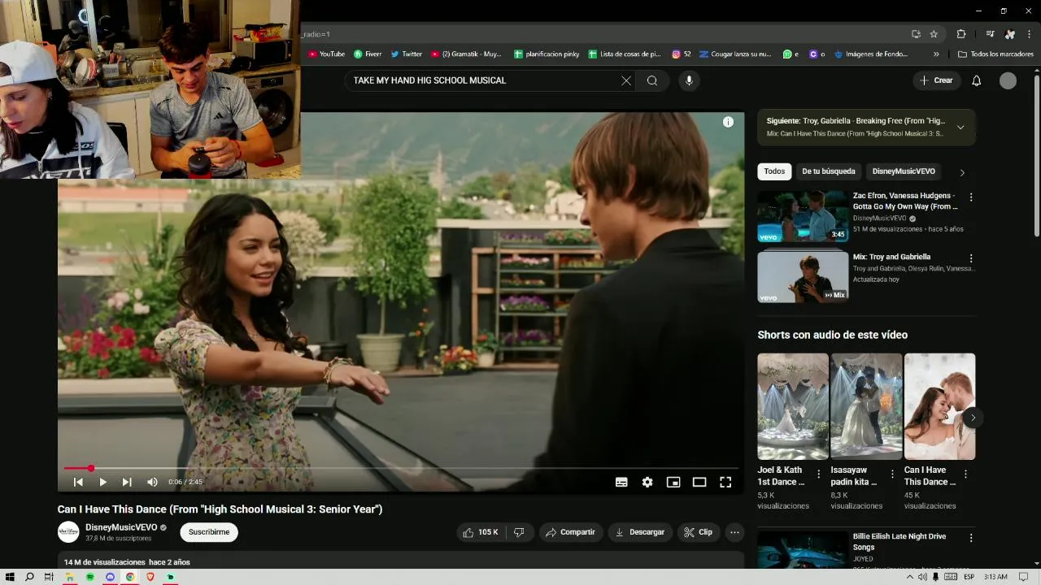
Task: Open the account avatar menu
Action: (x=1008, y=80)
